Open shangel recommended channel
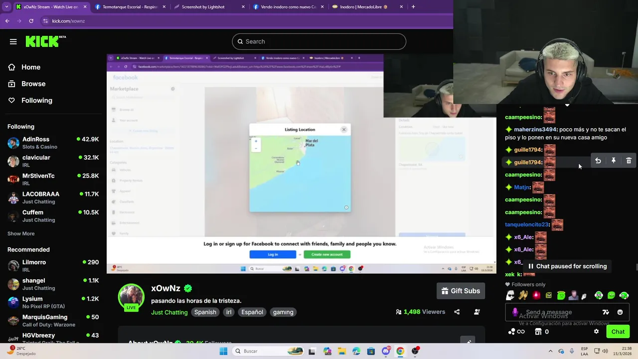Screen dimensions: 638x359 pyautogui.click(x=53, y=284)
